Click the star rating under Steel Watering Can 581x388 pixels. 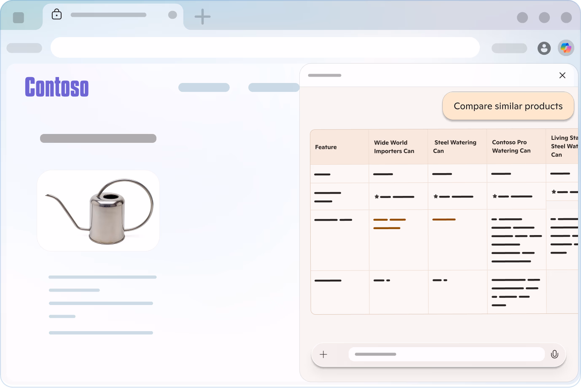[x=453, y=197]
